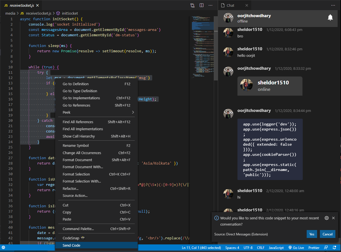Close the Chat panel tab

coord(247,5)
